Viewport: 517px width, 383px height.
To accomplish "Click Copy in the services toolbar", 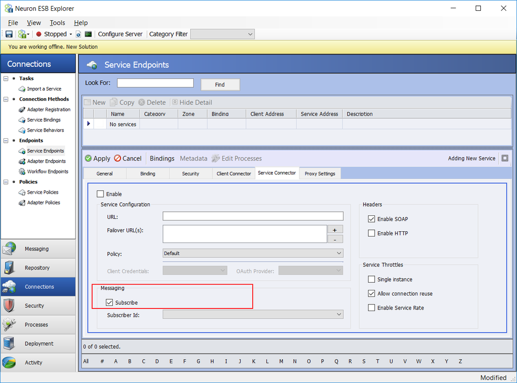I will click(123, 102).
